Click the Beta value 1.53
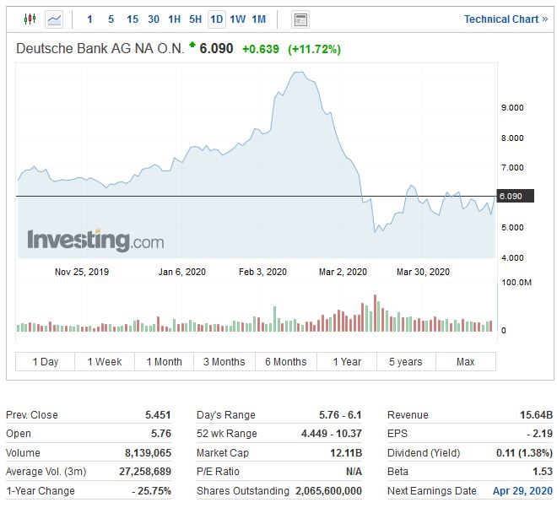 coord(543,472)
